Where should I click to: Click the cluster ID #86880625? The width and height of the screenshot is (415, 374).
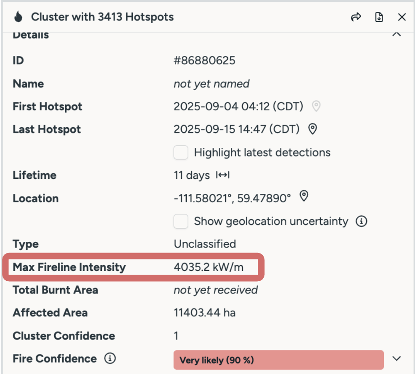coord(204,60)
